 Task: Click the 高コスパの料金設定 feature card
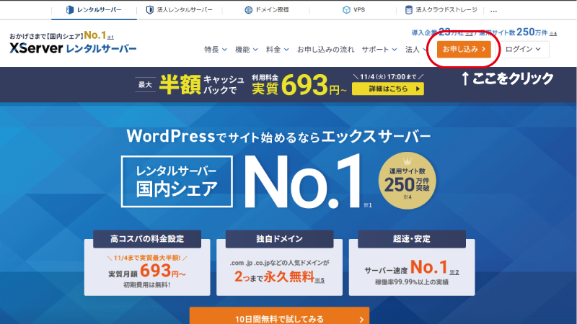tap(152, 263)
